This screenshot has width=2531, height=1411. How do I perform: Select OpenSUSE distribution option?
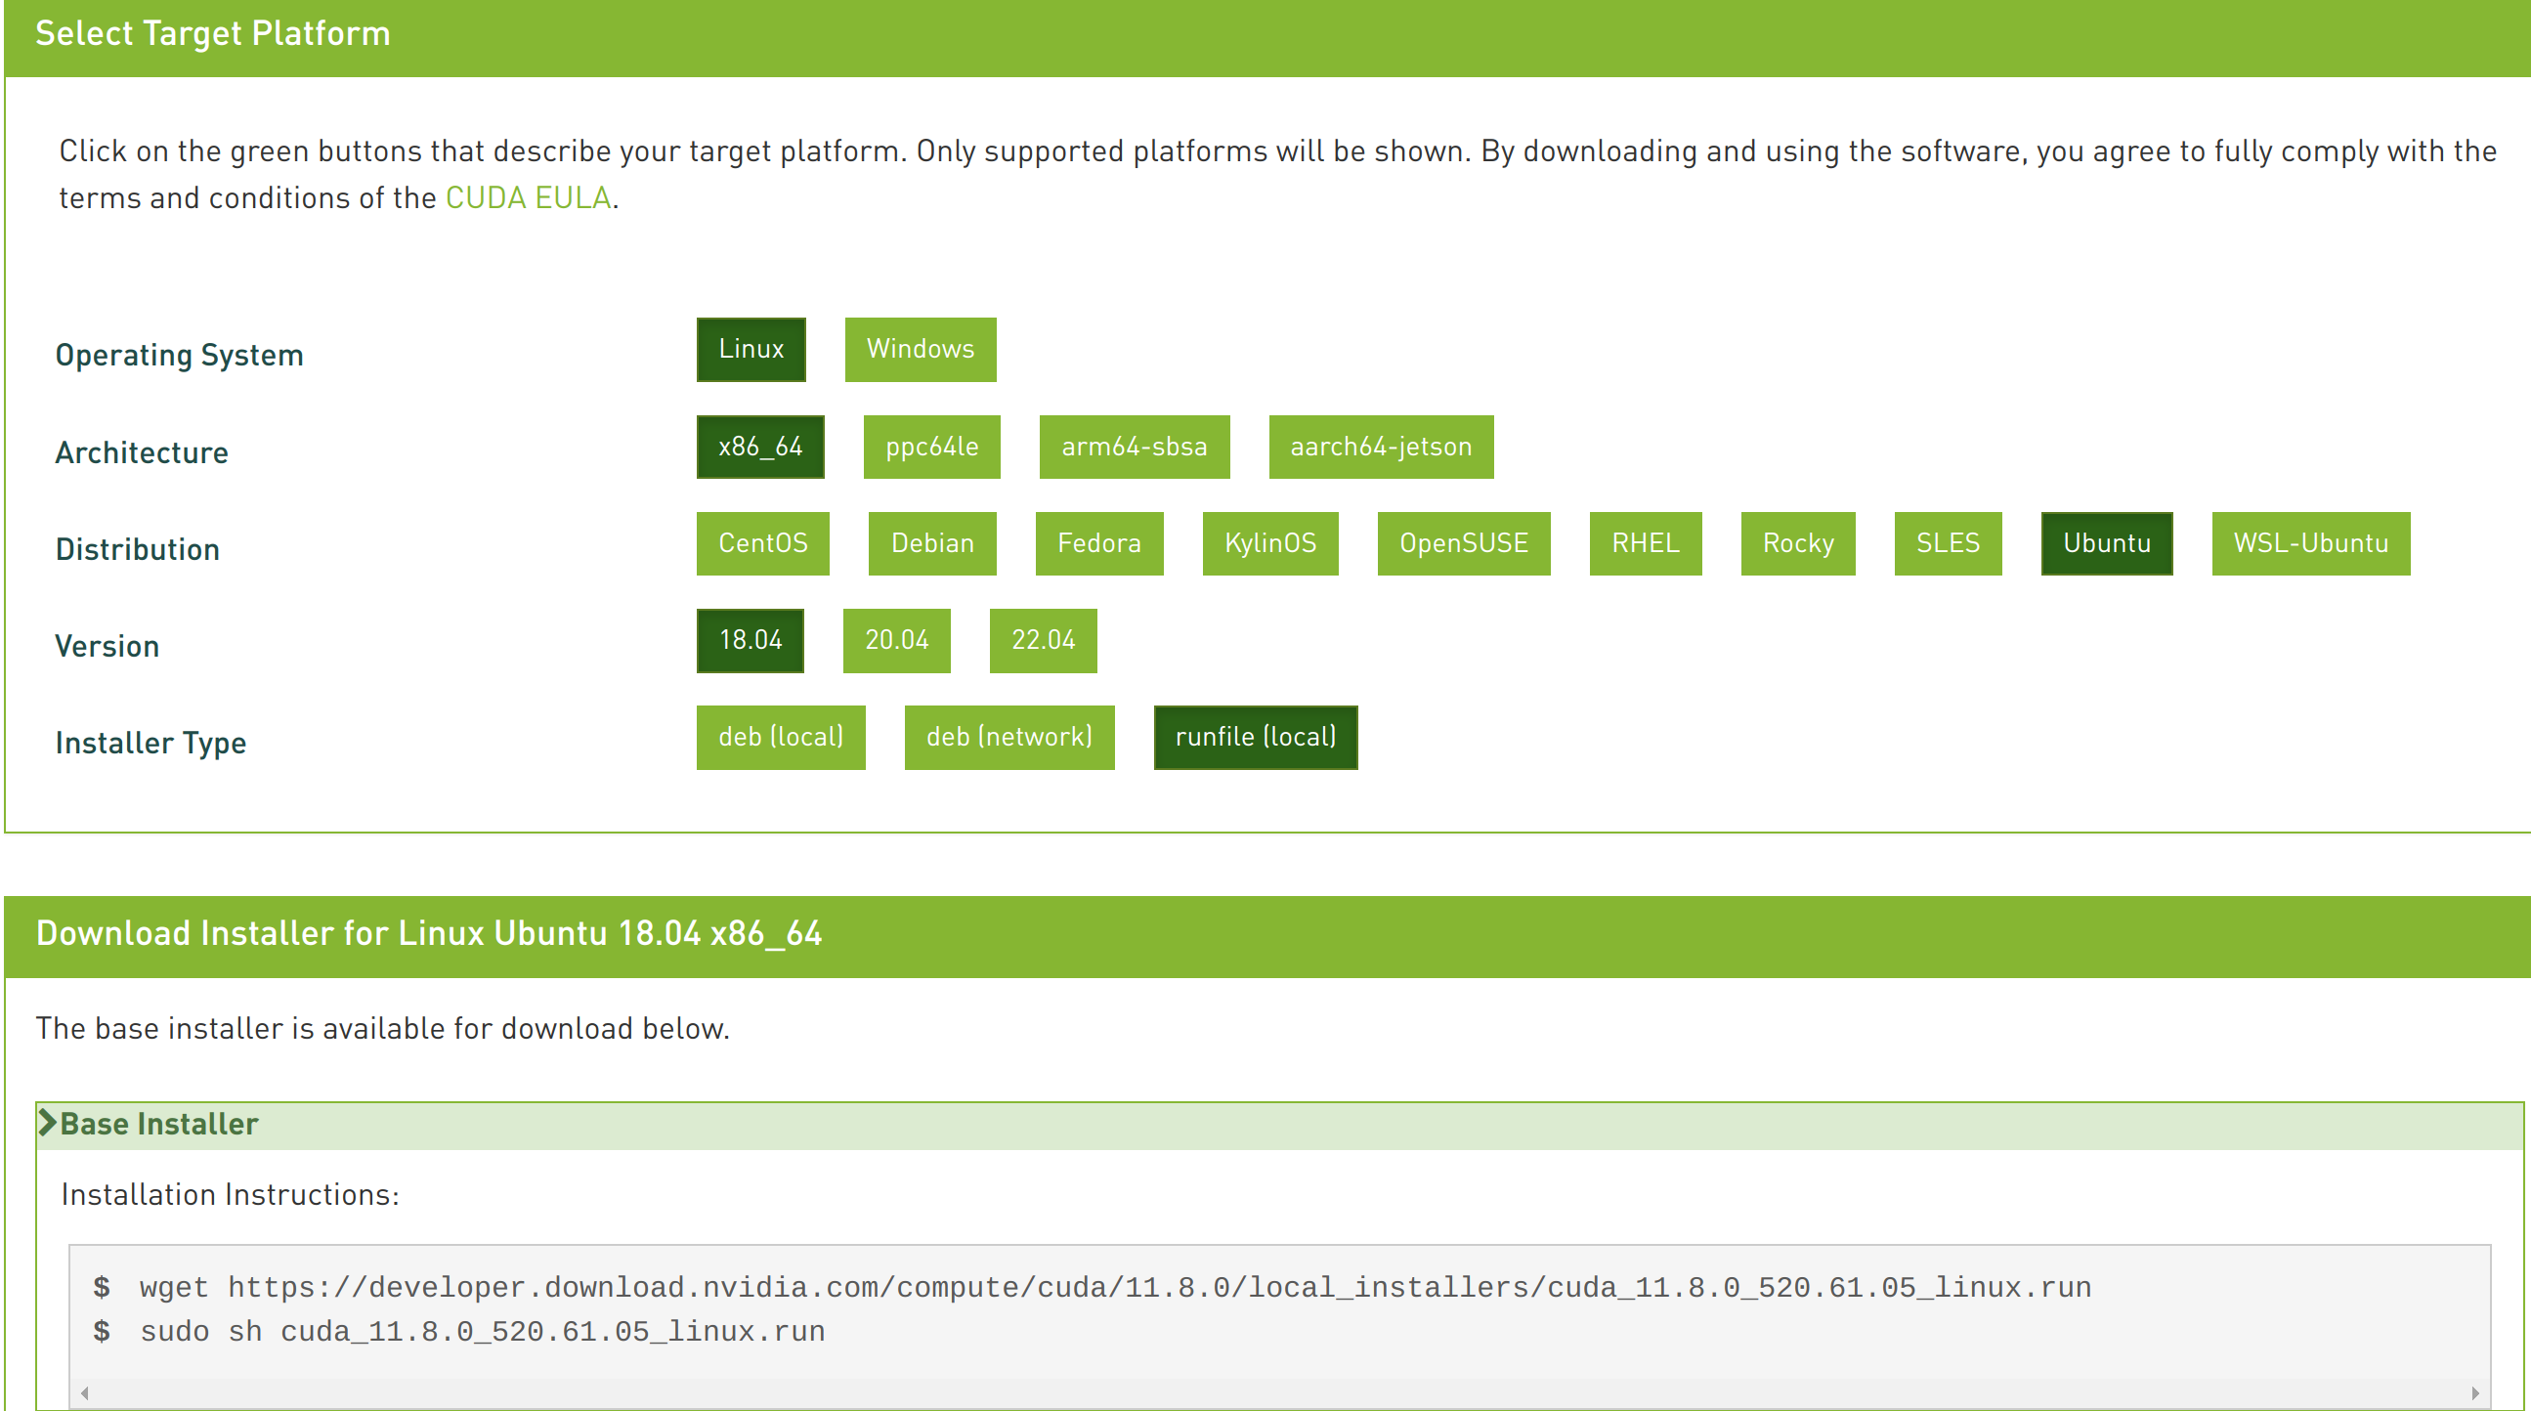(1465, 542)
